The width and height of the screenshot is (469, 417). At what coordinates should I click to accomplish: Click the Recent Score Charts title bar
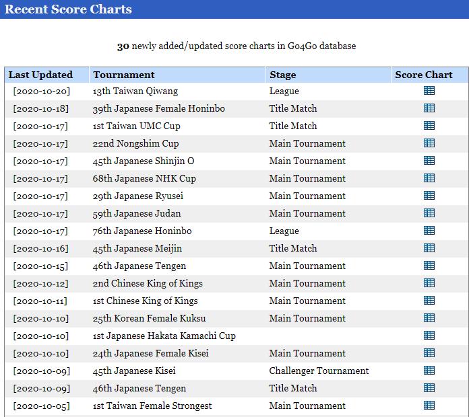pyautogui.click(x=69, y=9)
